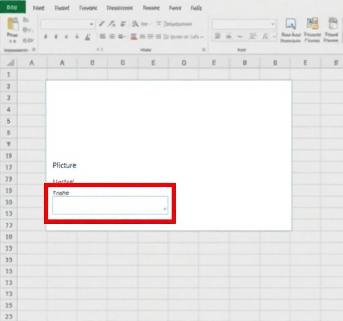
Task: Click the text box inside the red outline
Action: [110, 205]
